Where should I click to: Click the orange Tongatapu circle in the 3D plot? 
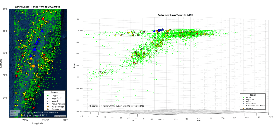point(167,31)
